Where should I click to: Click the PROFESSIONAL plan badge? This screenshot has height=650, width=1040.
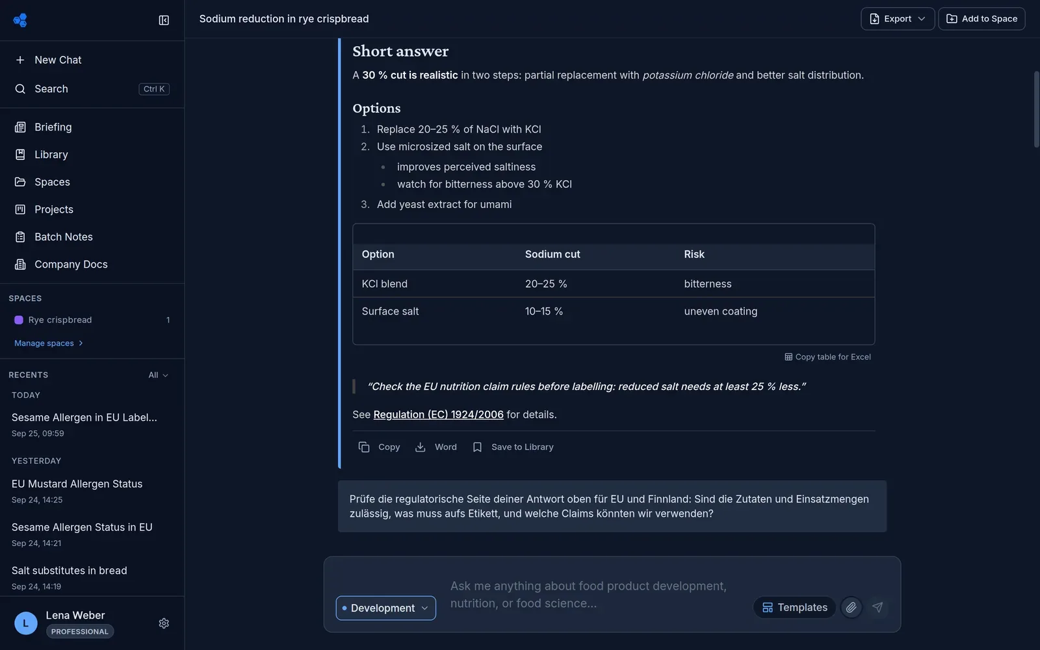80,632
